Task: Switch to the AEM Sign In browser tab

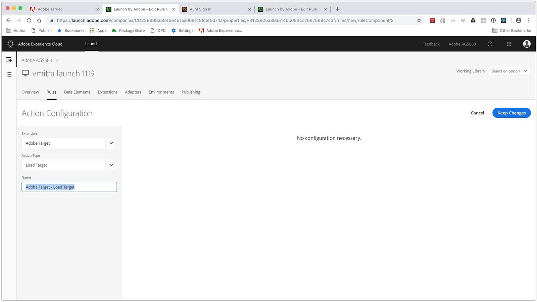Action: 216,9
